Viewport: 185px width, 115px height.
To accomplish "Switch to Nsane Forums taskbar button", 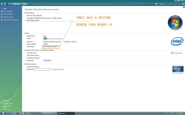I will click(x=49, y=113).
